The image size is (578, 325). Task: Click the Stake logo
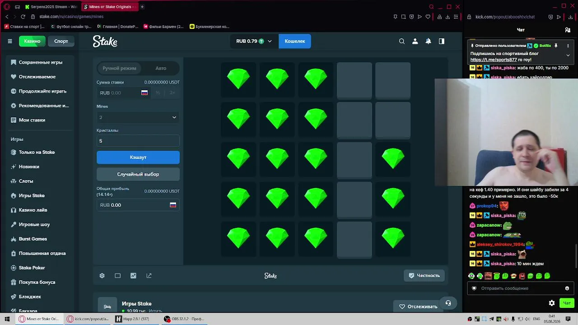click(105, 41)
